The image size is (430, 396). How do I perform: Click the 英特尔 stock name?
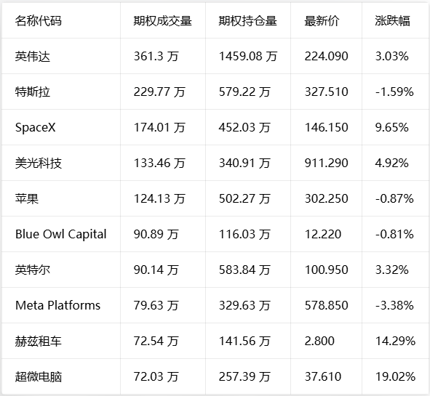(x=33, y=270)
